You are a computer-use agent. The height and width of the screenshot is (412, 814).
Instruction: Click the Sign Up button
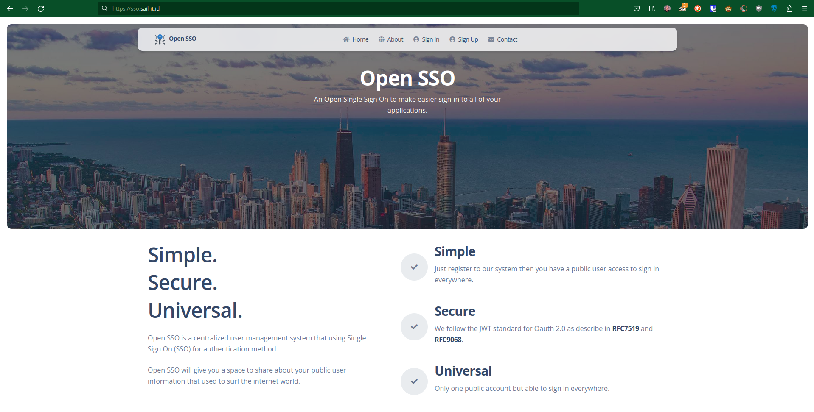(464, 39)
